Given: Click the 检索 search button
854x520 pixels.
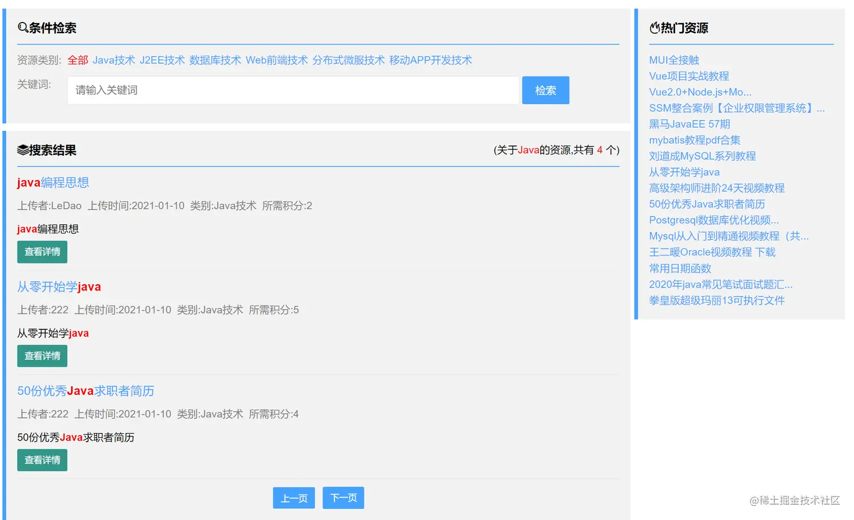Looking at the screenshot, I should pos(546,90).
